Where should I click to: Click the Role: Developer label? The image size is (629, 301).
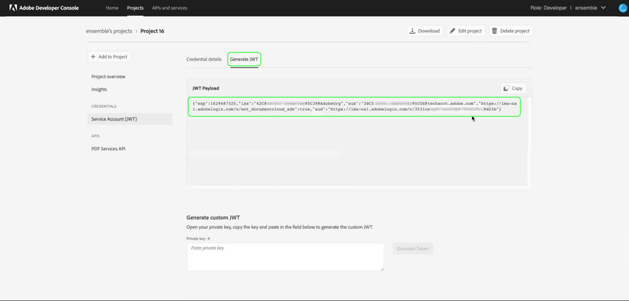click(547, 8)
